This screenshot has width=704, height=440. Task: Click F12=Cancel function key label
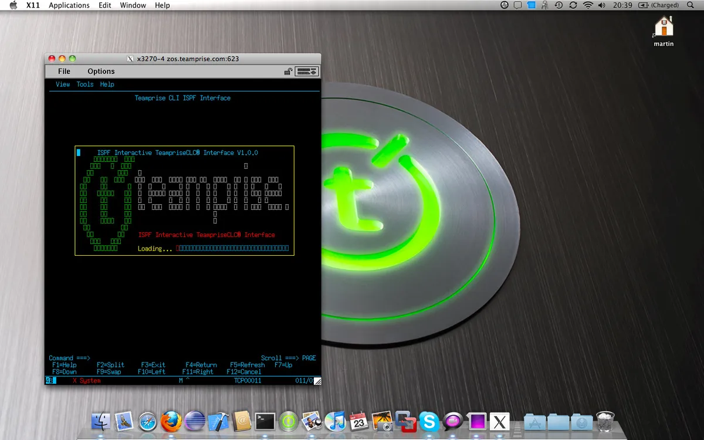coord(244,372)
